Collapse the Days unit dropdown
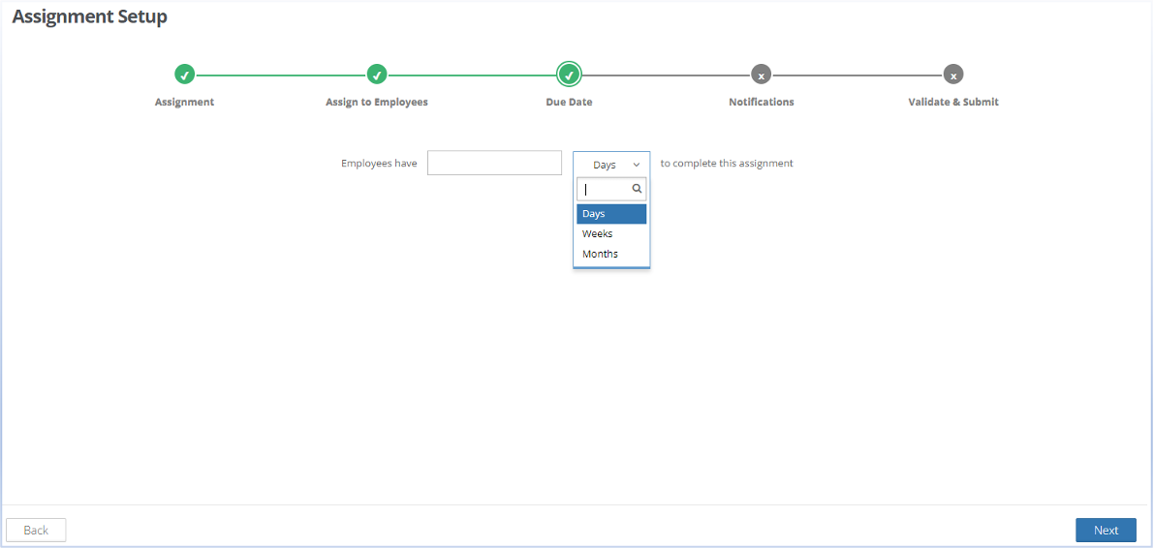Image resolution: width=1154 pixels, height=548 pixels. pos(611,164)
